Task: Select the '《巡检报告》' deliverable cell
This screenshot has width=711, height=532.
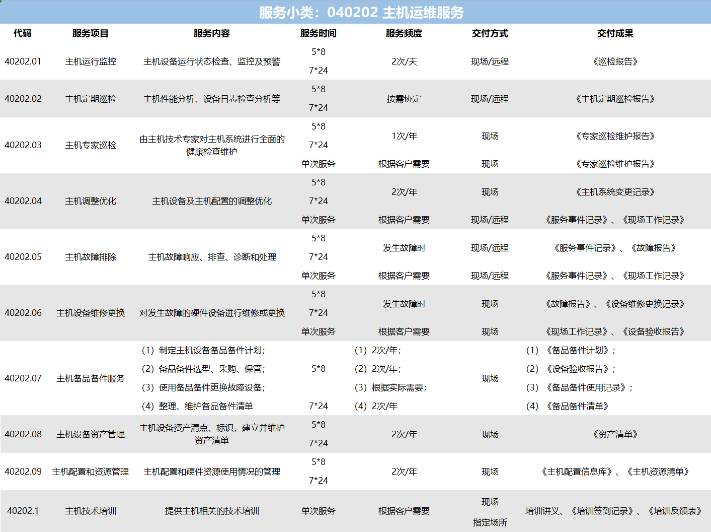Action: pyautogui.click(x=615, y=61)
